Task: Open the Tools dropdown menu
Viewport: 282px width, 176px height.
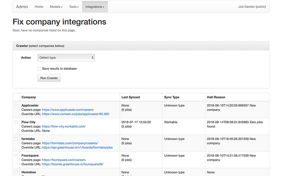Action: [74, 7]
